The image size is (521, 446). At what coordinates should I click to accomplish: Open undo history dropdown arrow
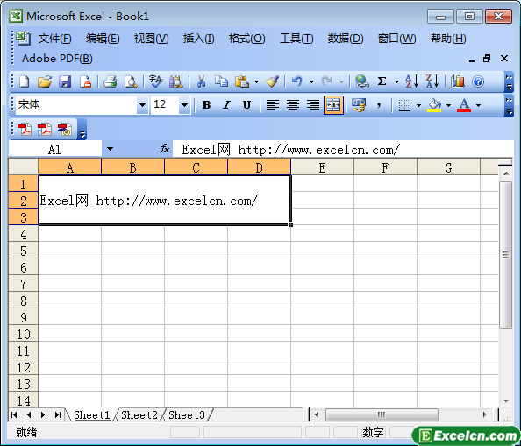click(x=311, y=81)
